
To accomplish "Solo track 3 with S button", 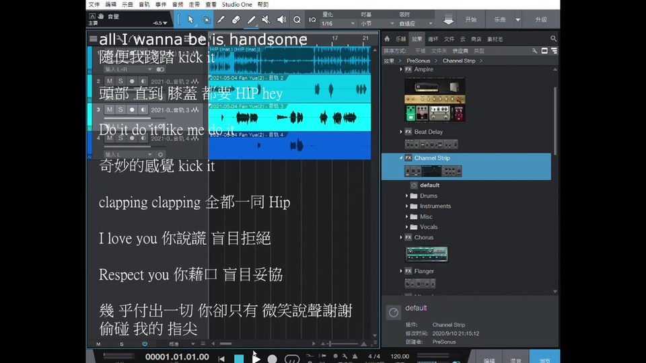I will (120, 110).
